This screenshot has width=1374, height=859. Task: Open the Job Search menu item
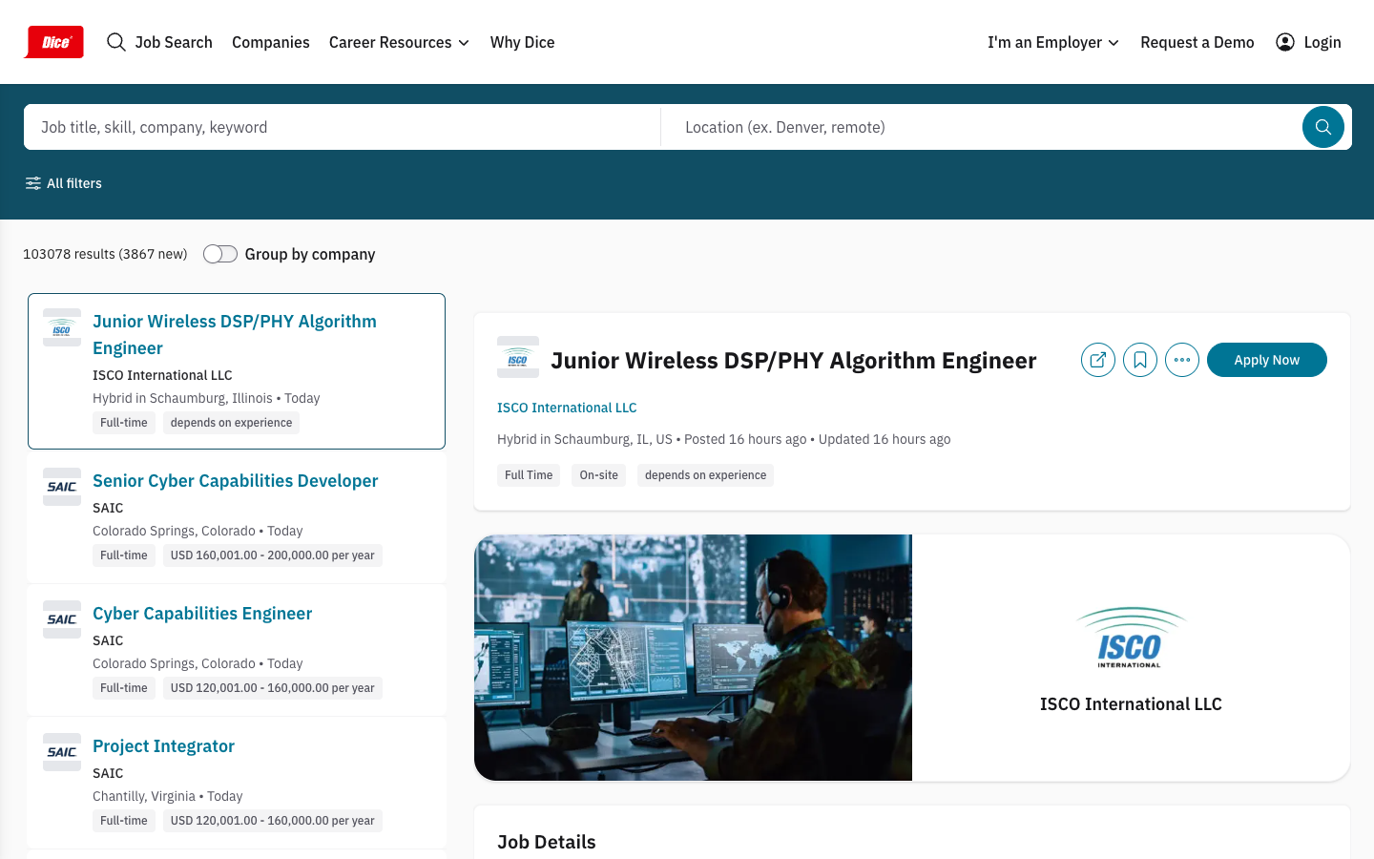coord(174,42)
